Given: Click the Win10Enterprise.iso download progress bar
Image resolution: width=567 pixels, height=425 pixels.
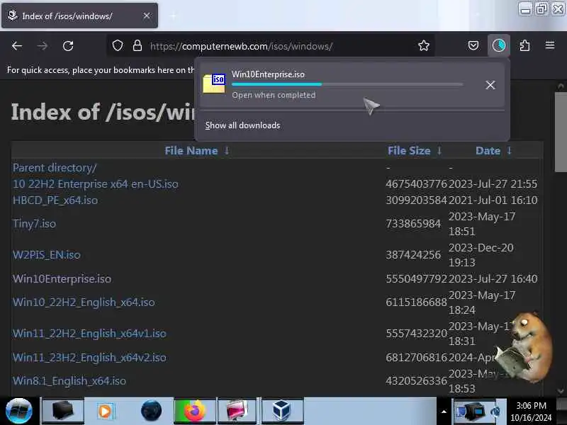Looking at the screenshot, I should pos(347,84).
